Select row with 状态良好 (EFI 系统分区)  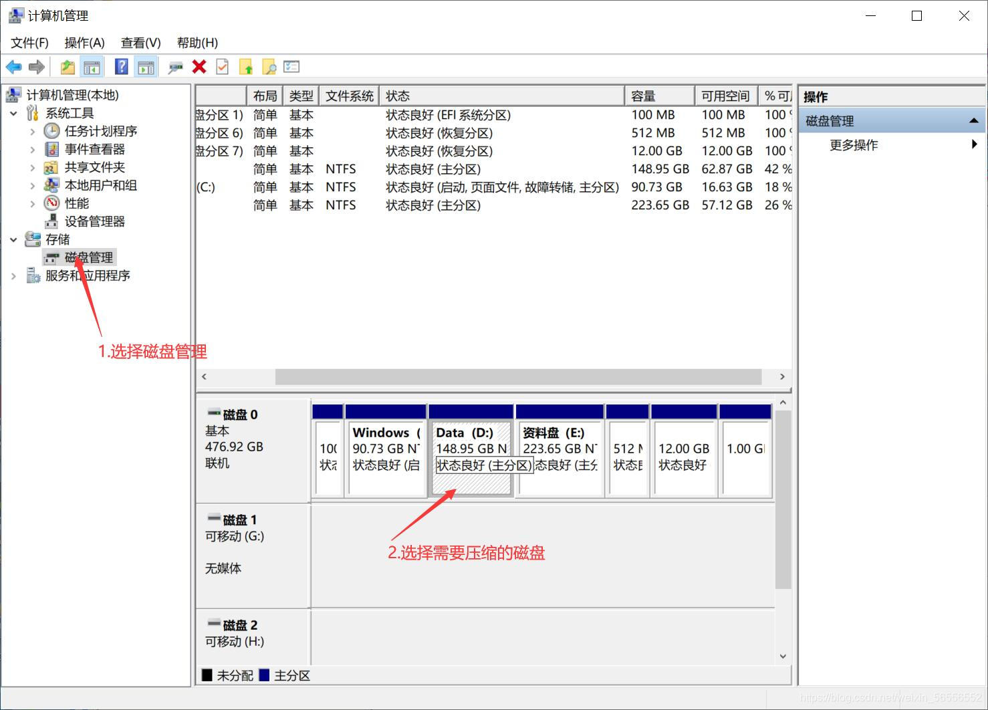pyautogui.click(x=493, y=115)
